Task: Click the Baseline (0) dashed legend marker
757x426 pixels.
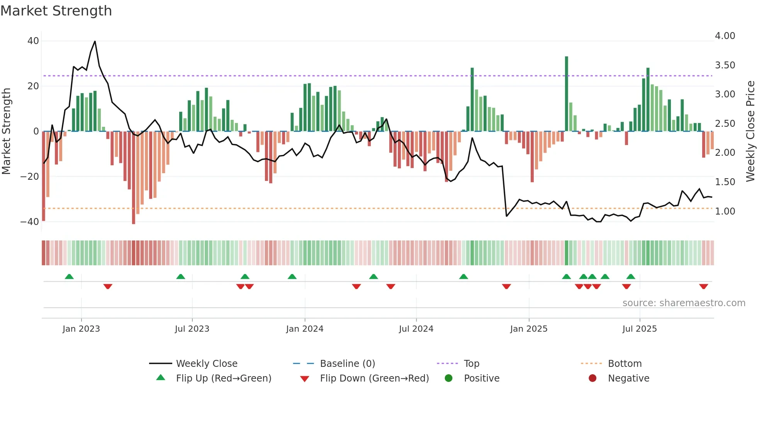Action: 304,363
